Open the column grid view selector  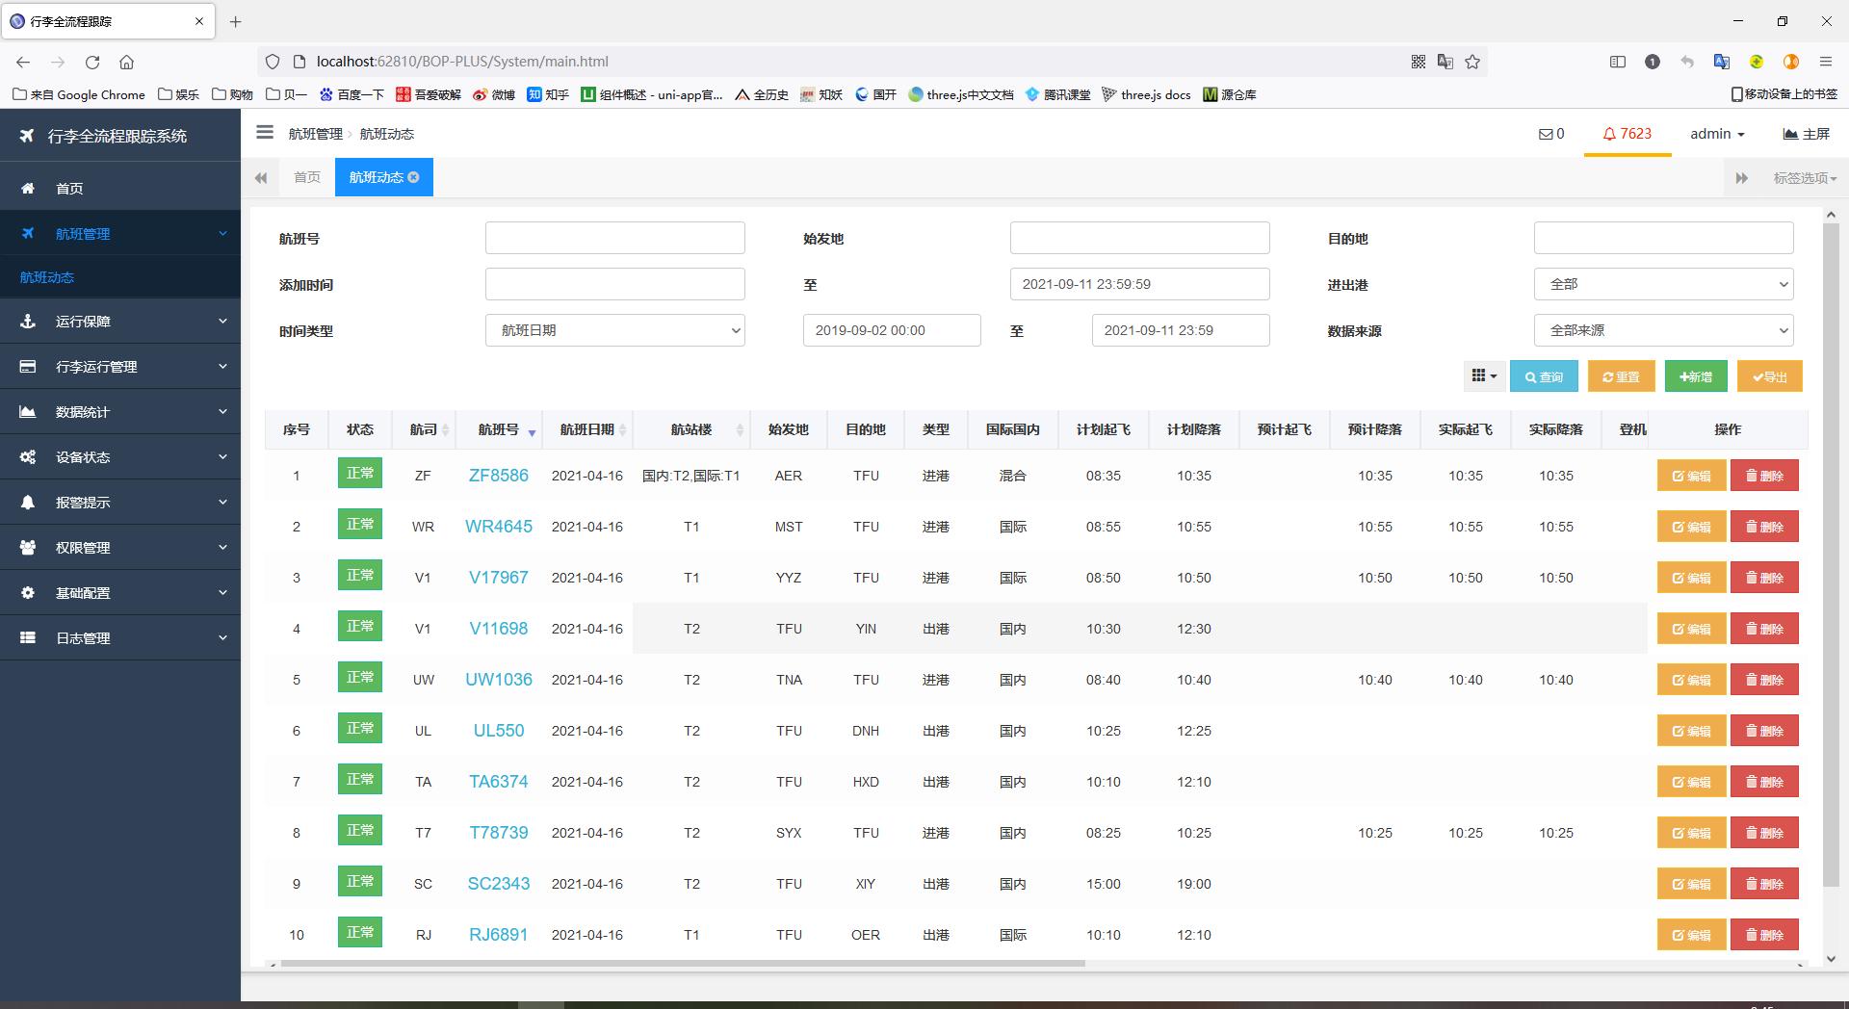point(1483,376)
